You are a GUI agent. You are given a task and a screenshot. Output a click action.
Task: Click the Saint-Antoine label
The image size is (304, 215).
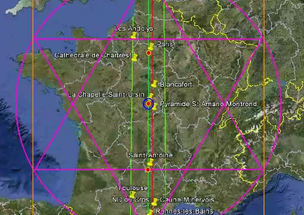pyautogui.click(x=150, y=155)
